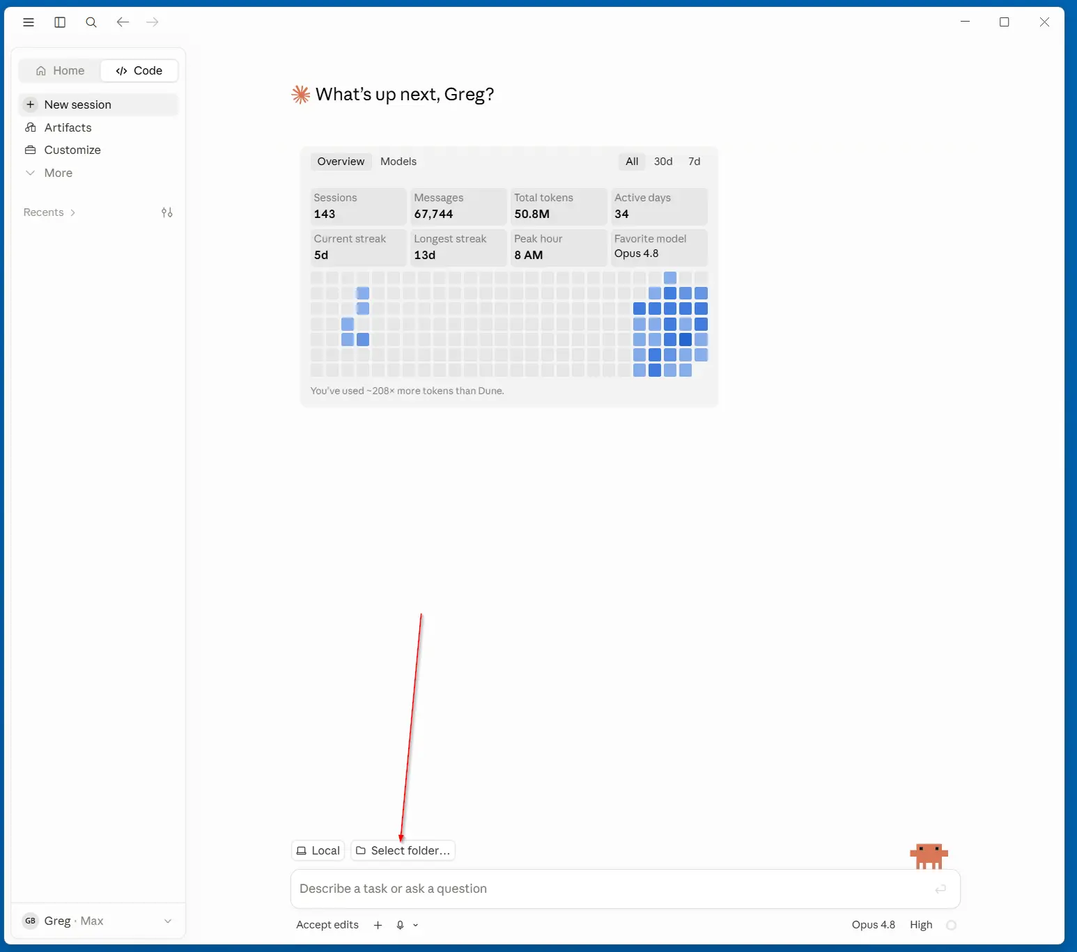
Task: Click the "What's up next, Greg?" heading
Action: pos(405,95)
